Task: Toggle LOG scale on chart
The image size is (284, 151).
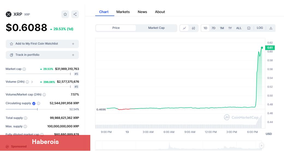Action: [x=260, y=28]
